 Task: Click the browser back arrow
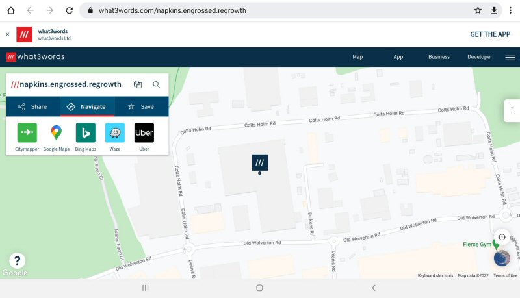31,10
